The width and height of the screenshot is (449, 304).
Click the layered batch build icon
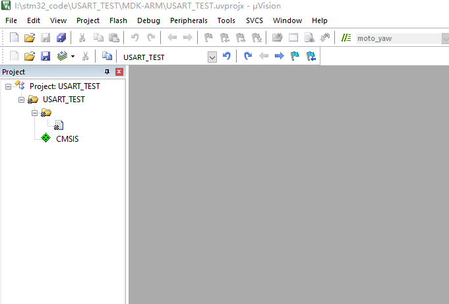click(62, 57)
